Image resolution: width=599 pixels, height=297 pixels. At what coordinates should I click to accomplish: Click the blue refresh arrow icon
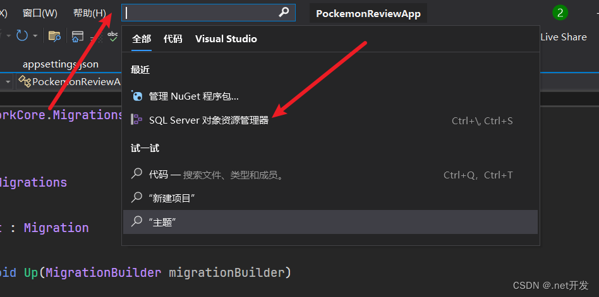pyautogui.click(x=21, y=36)
